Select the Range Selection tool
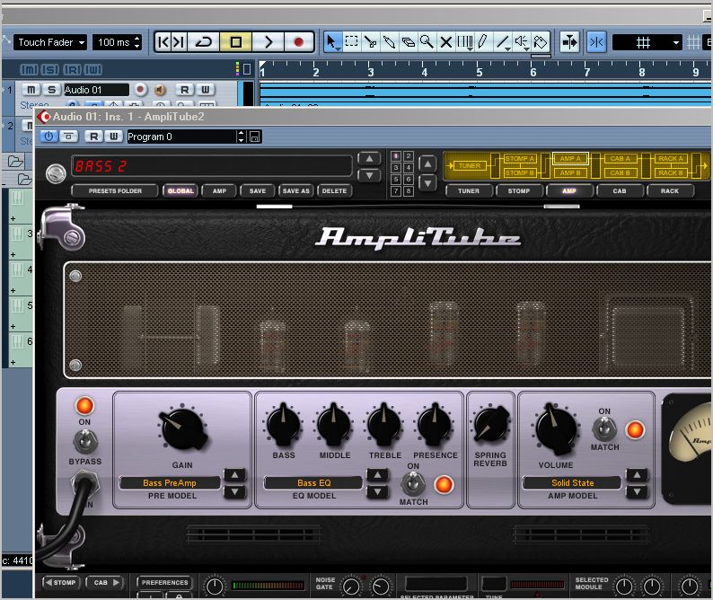713x600 pixels. [352, 42]
